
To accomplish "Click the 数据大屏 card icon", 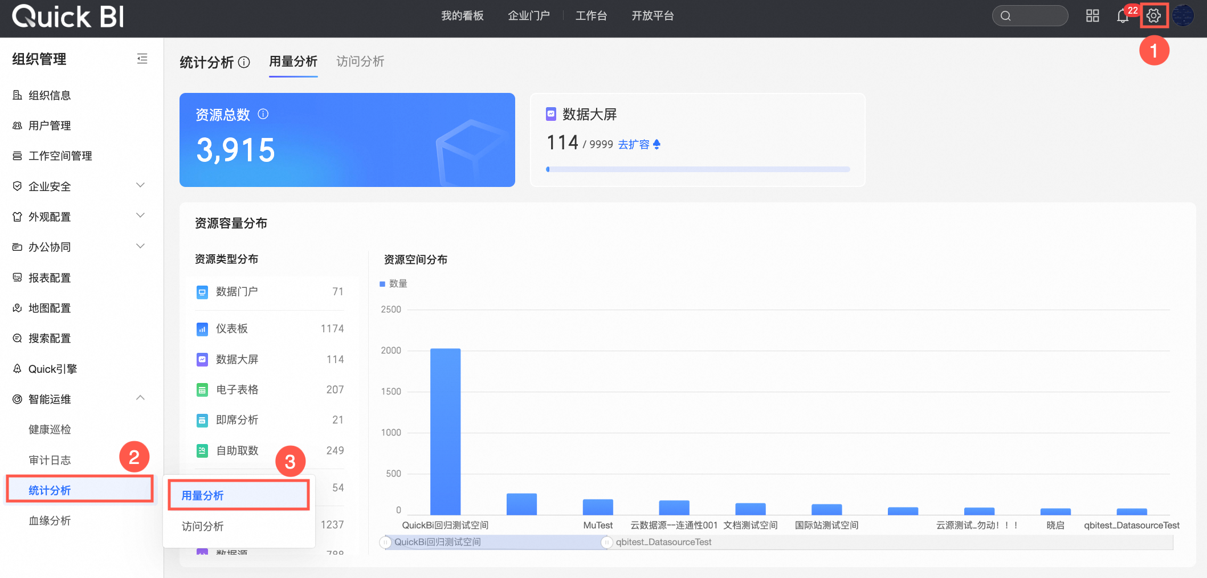I will coord(551,114).
